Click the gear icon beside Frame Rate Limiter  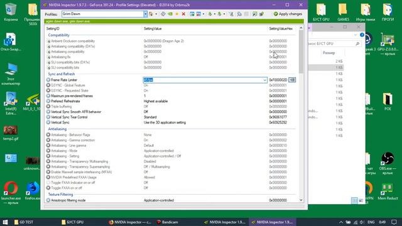[48, 80]
